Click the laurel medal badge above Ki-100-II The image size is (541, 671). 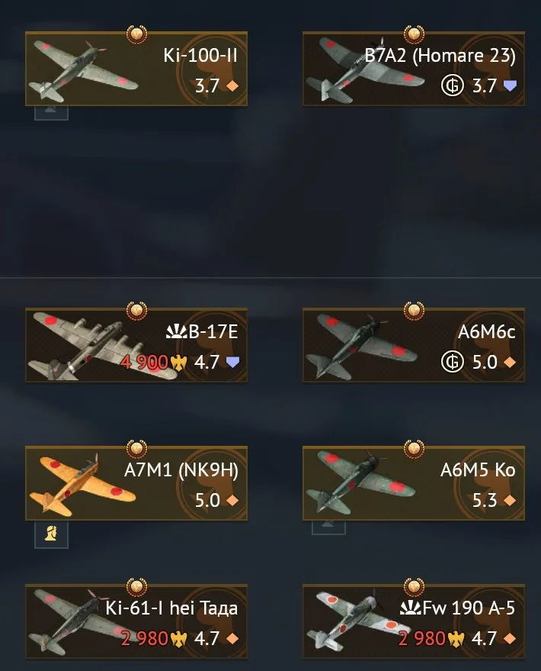coord(136,34)
